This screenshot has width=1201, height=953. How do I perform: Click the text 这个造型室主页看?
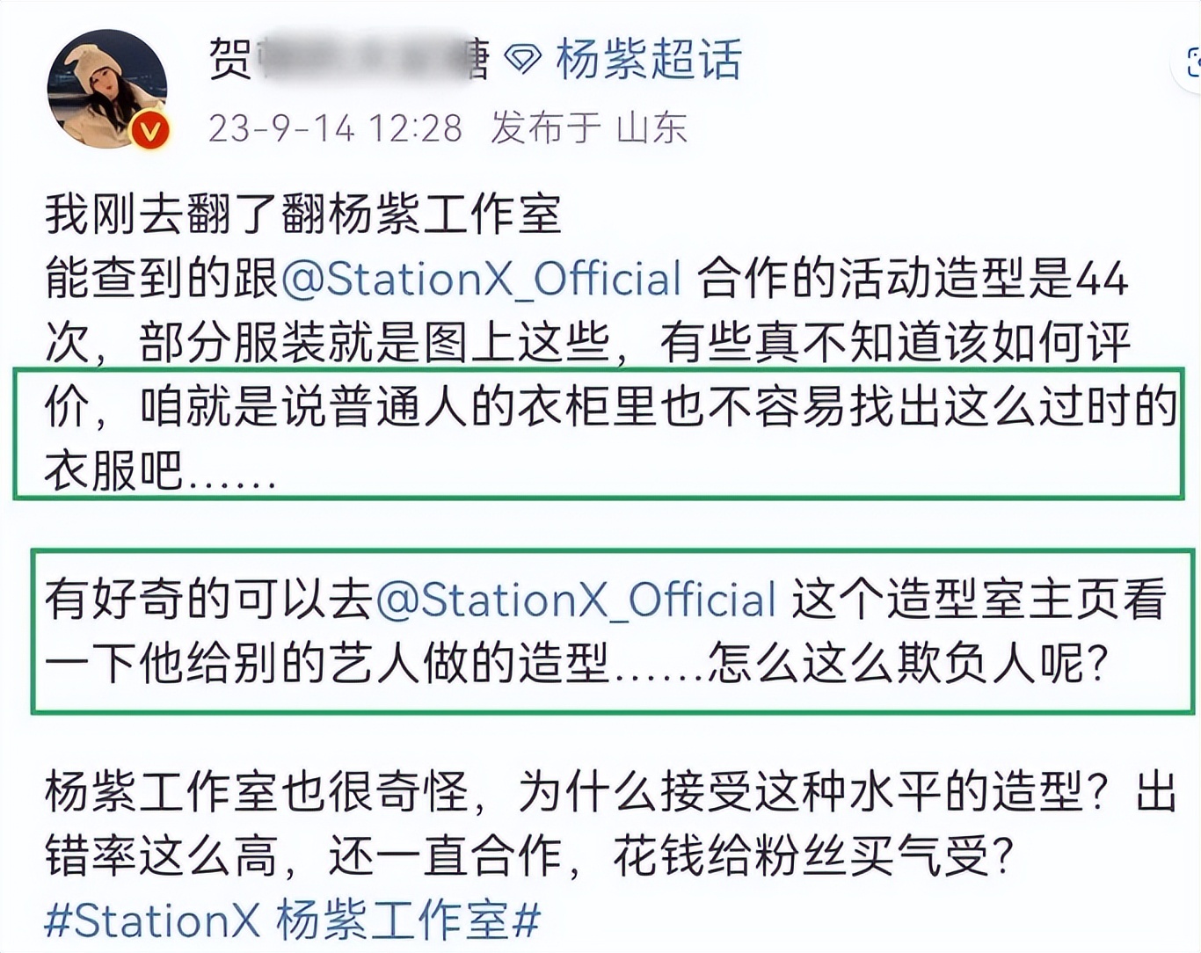[x=979, y=600]
